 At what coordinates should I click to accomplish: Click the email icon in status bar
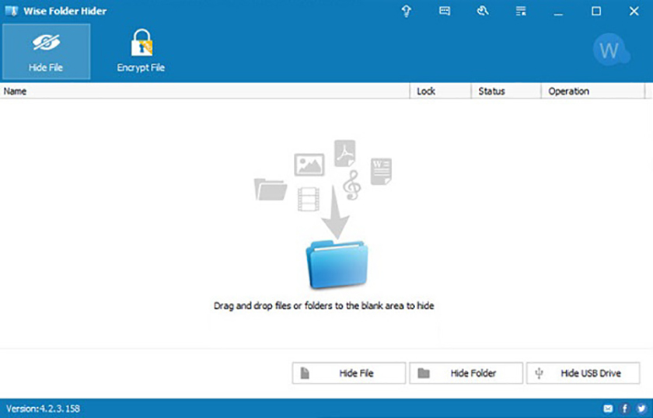(x=608, y=408)
